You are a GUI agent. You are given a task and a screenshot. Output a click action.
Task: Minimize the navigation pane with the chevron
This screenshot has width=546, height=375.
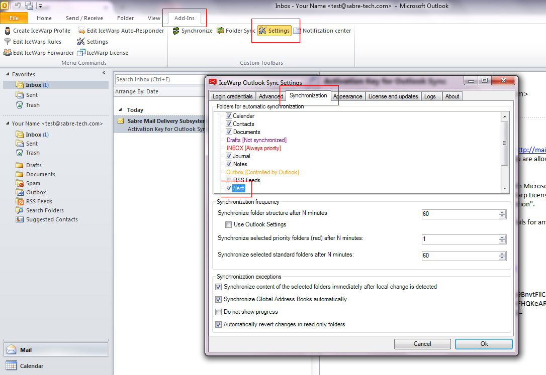click(x=104, y=73)
